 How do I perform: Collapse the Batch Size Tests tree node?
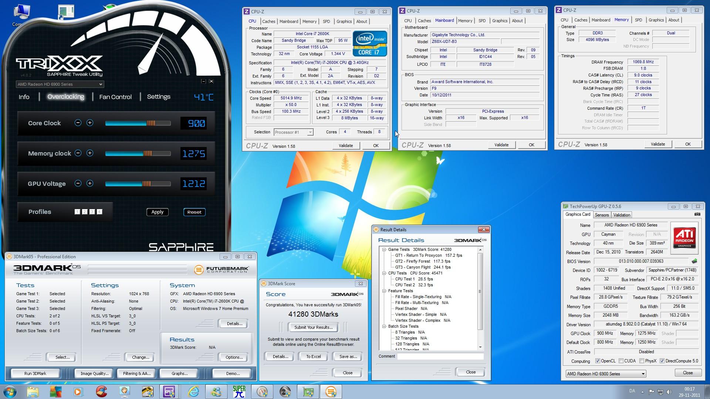384,326
